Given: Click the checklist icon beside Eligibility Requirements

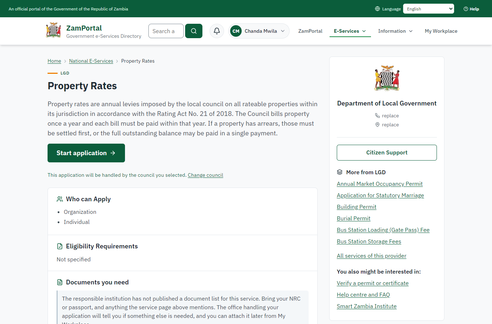Looking at the screenshot, I should pos(60,246).
